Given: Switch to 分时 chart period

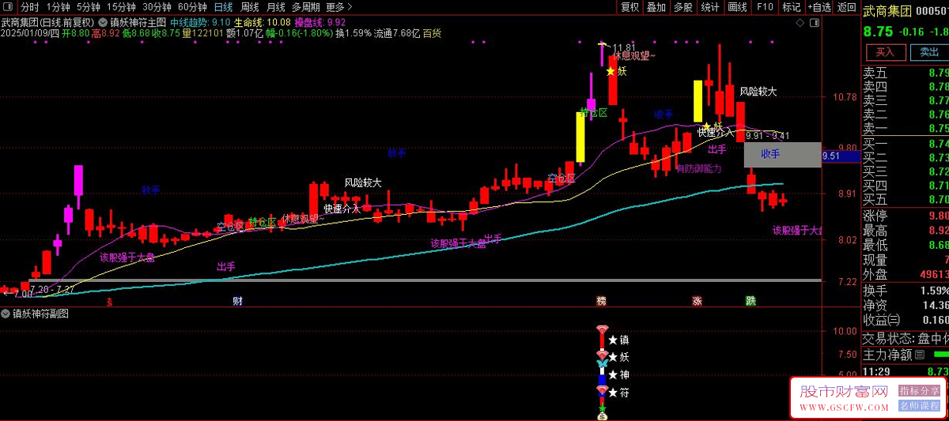Looking at the screenshot, I should (29, 7).
